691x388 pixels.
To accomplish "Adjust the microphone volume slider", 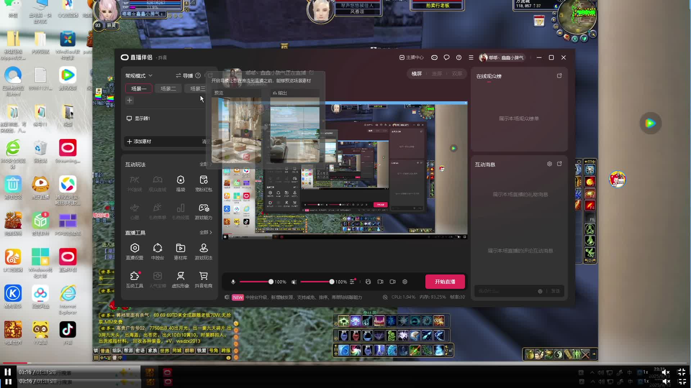I will (x=271, y=282).
